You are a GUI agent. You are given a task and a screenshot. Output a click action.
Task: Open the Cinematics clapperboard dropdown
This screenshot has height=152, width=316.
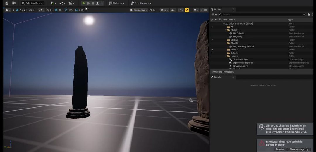tap(71, 3)
